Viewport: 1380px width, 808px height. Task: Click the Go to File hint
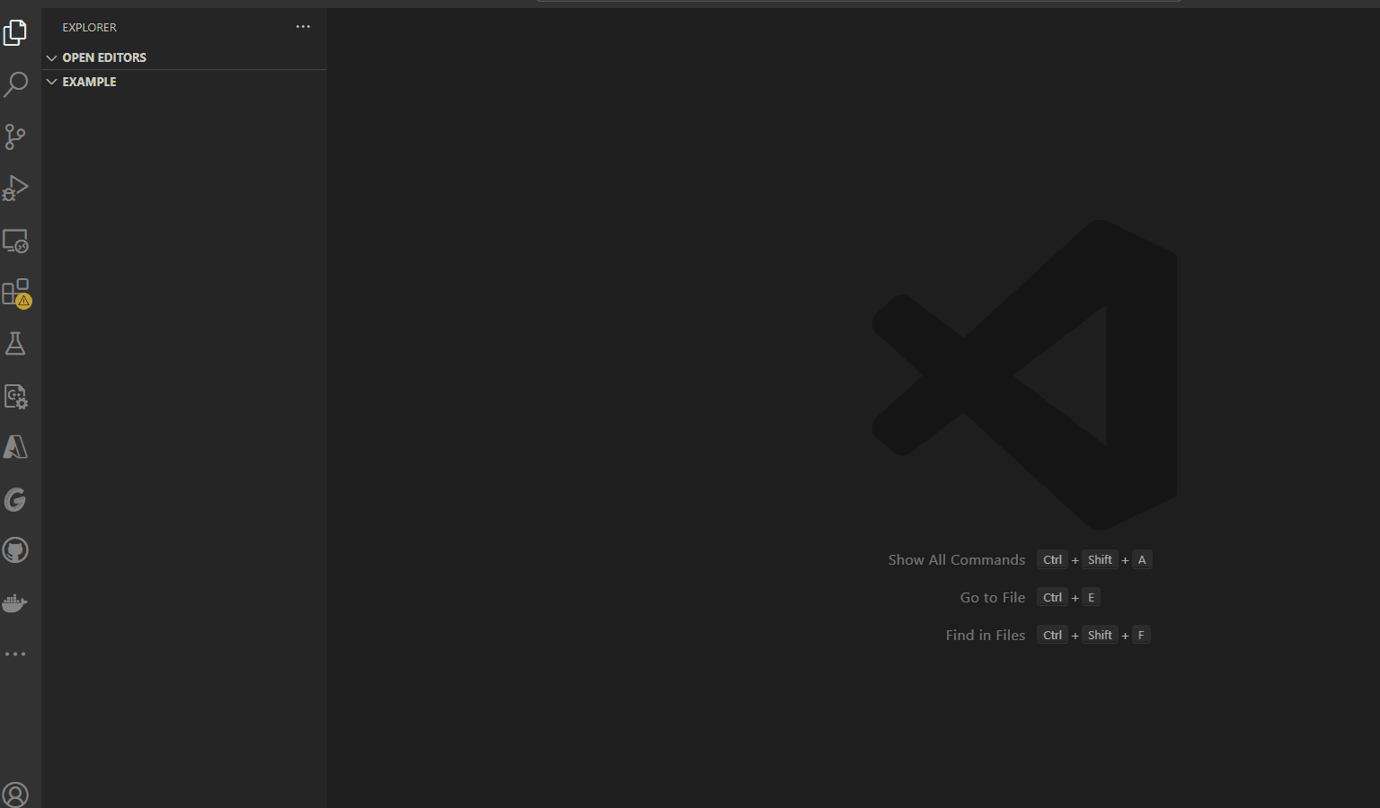[x=993, y=597]
